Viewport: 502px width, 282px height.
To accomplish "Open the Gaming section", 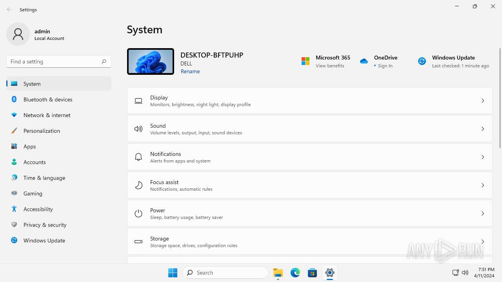I will coord(59,193).
